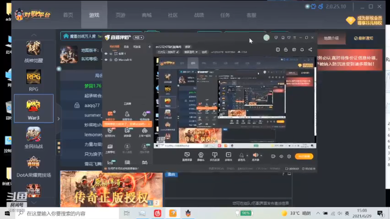Open the 全民仙战 game entry
This screenshot has height=219, width=390.
(34, 137)
